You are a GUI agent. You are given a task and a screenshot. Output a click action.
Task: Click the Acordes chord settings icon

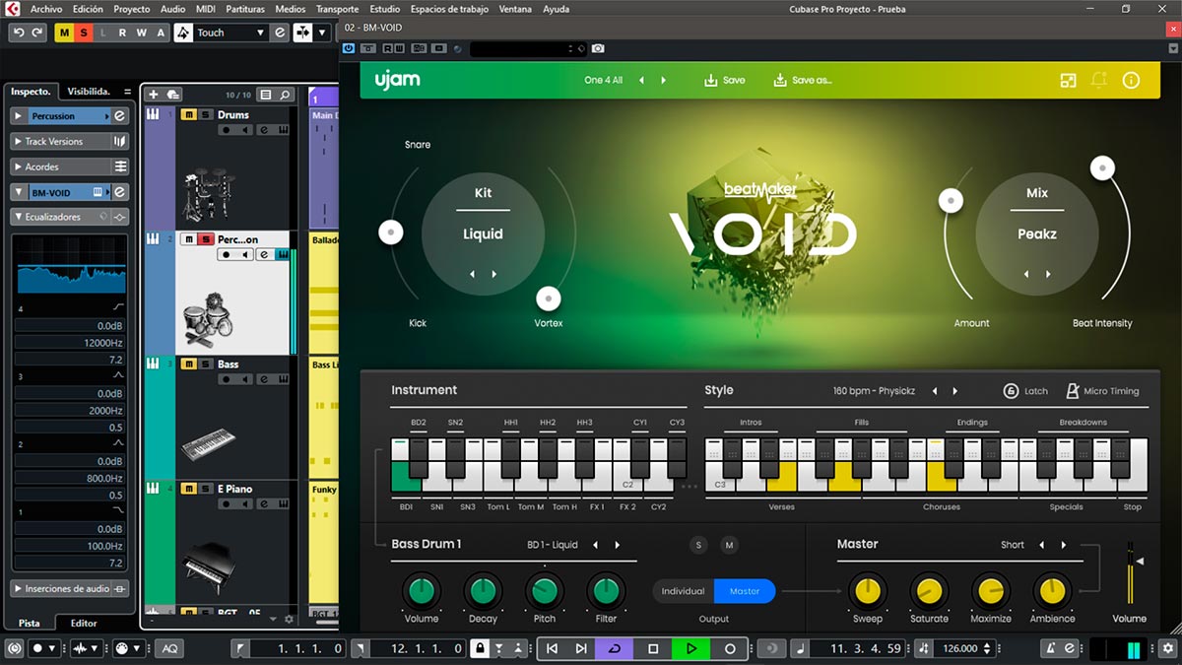click(x=120, y=166)
